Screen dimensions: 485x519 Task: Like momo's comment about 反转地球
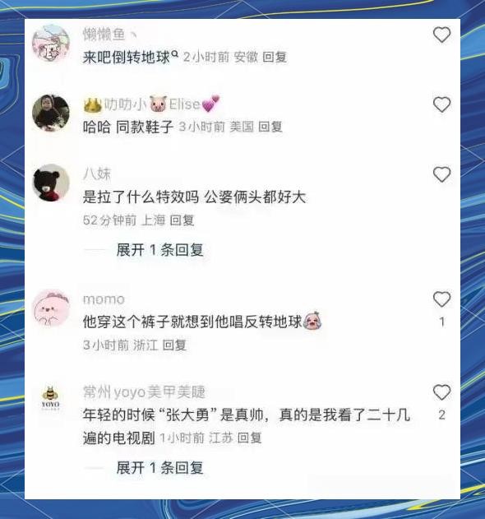point(441,299)
